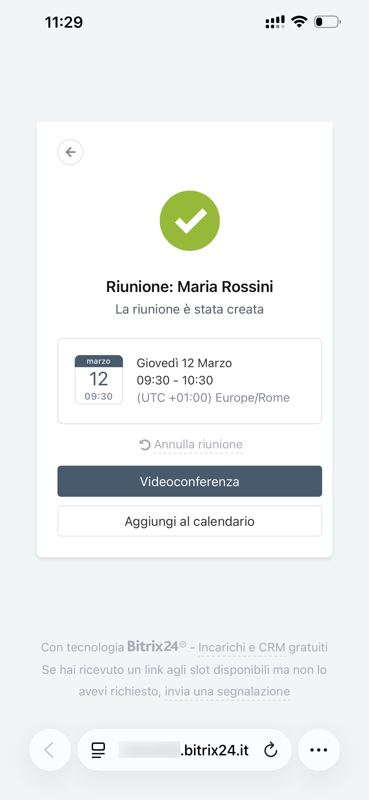Tap the browser back chevron
The image size is (369, 800).
pos(49,750)
